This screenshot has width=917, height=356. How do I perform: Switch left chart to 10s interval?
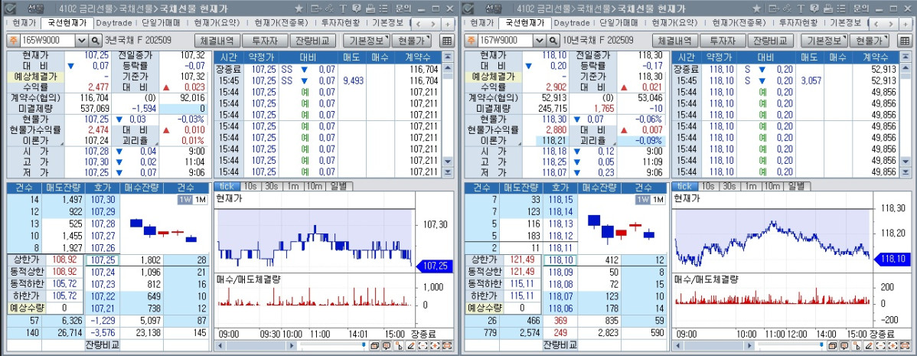tap(250, 186)
